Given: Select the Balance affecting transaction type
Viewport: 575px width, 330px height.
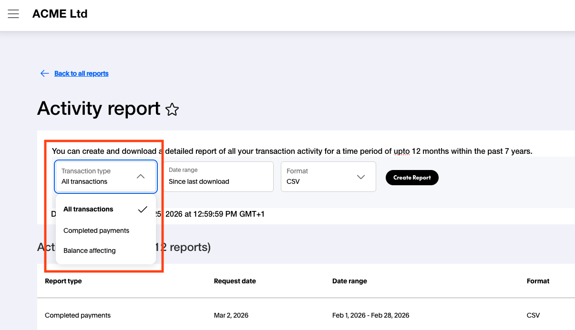Looking at the screenshot, I should point(90,250).
